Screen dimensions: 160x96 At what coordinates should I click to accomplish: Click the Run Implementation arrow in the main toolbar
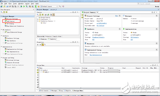point(24,6)
